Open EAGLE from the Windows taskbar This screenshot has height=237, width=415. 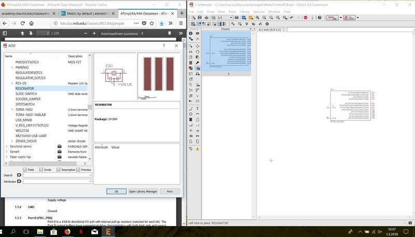coord(108,232)
